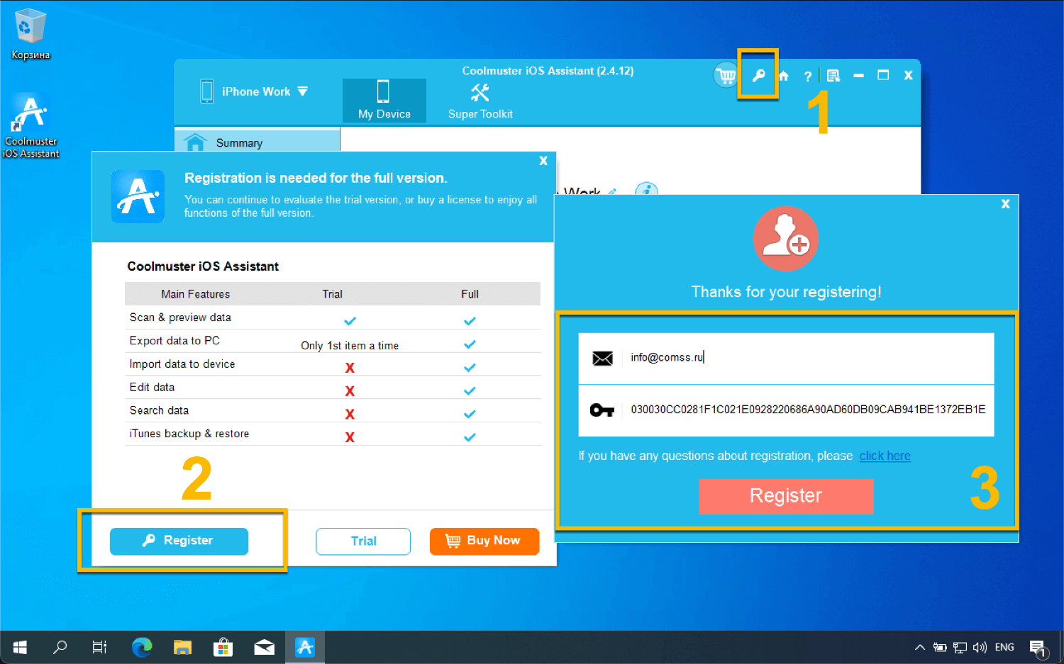1064x664 pixels.
Task: Submit with the red Register button
Action: pos(786,496)
